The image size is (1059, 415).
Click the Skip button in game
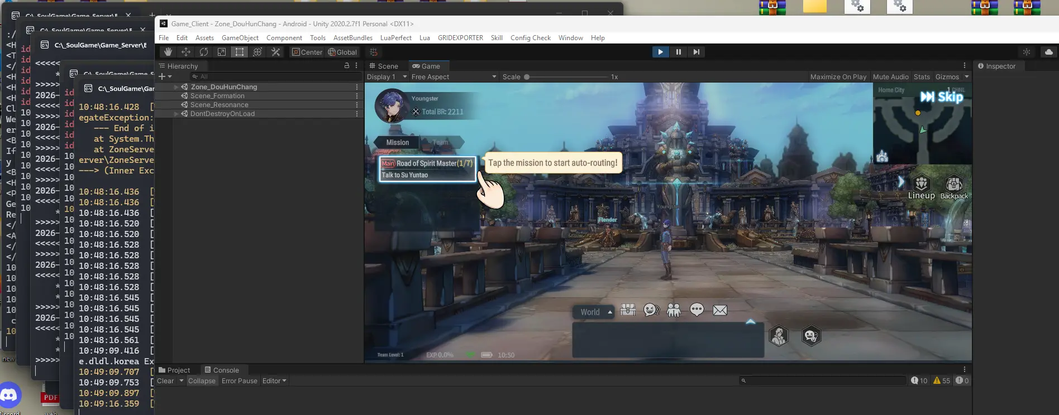[x=942, y=97]
